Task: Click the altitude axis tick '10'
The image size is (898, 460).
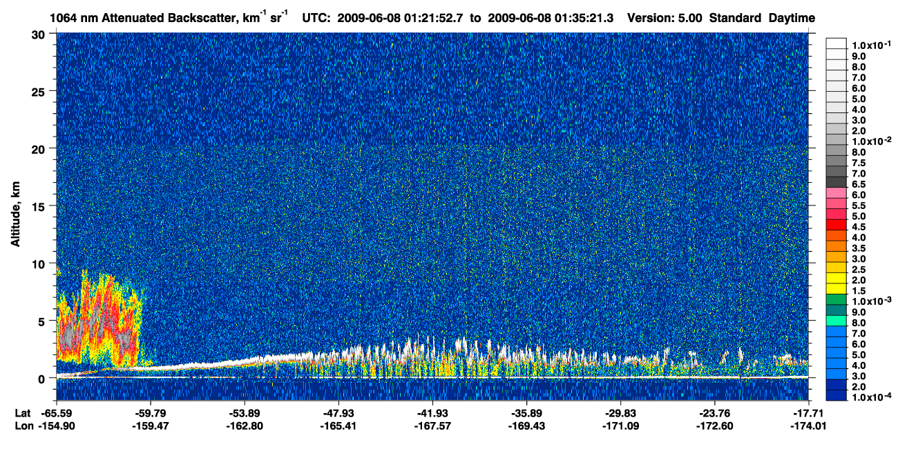Action: (40, 263)
